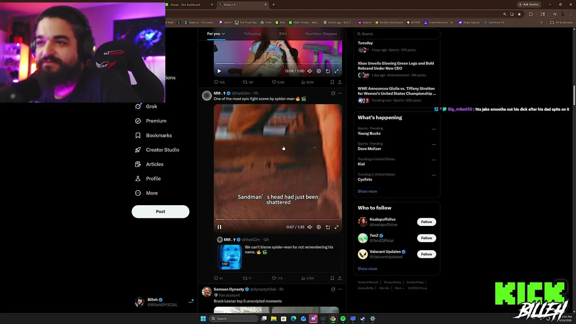The image size is (576, 324).
Task: Follow Valorant Updates
Action: pos(427,254)
